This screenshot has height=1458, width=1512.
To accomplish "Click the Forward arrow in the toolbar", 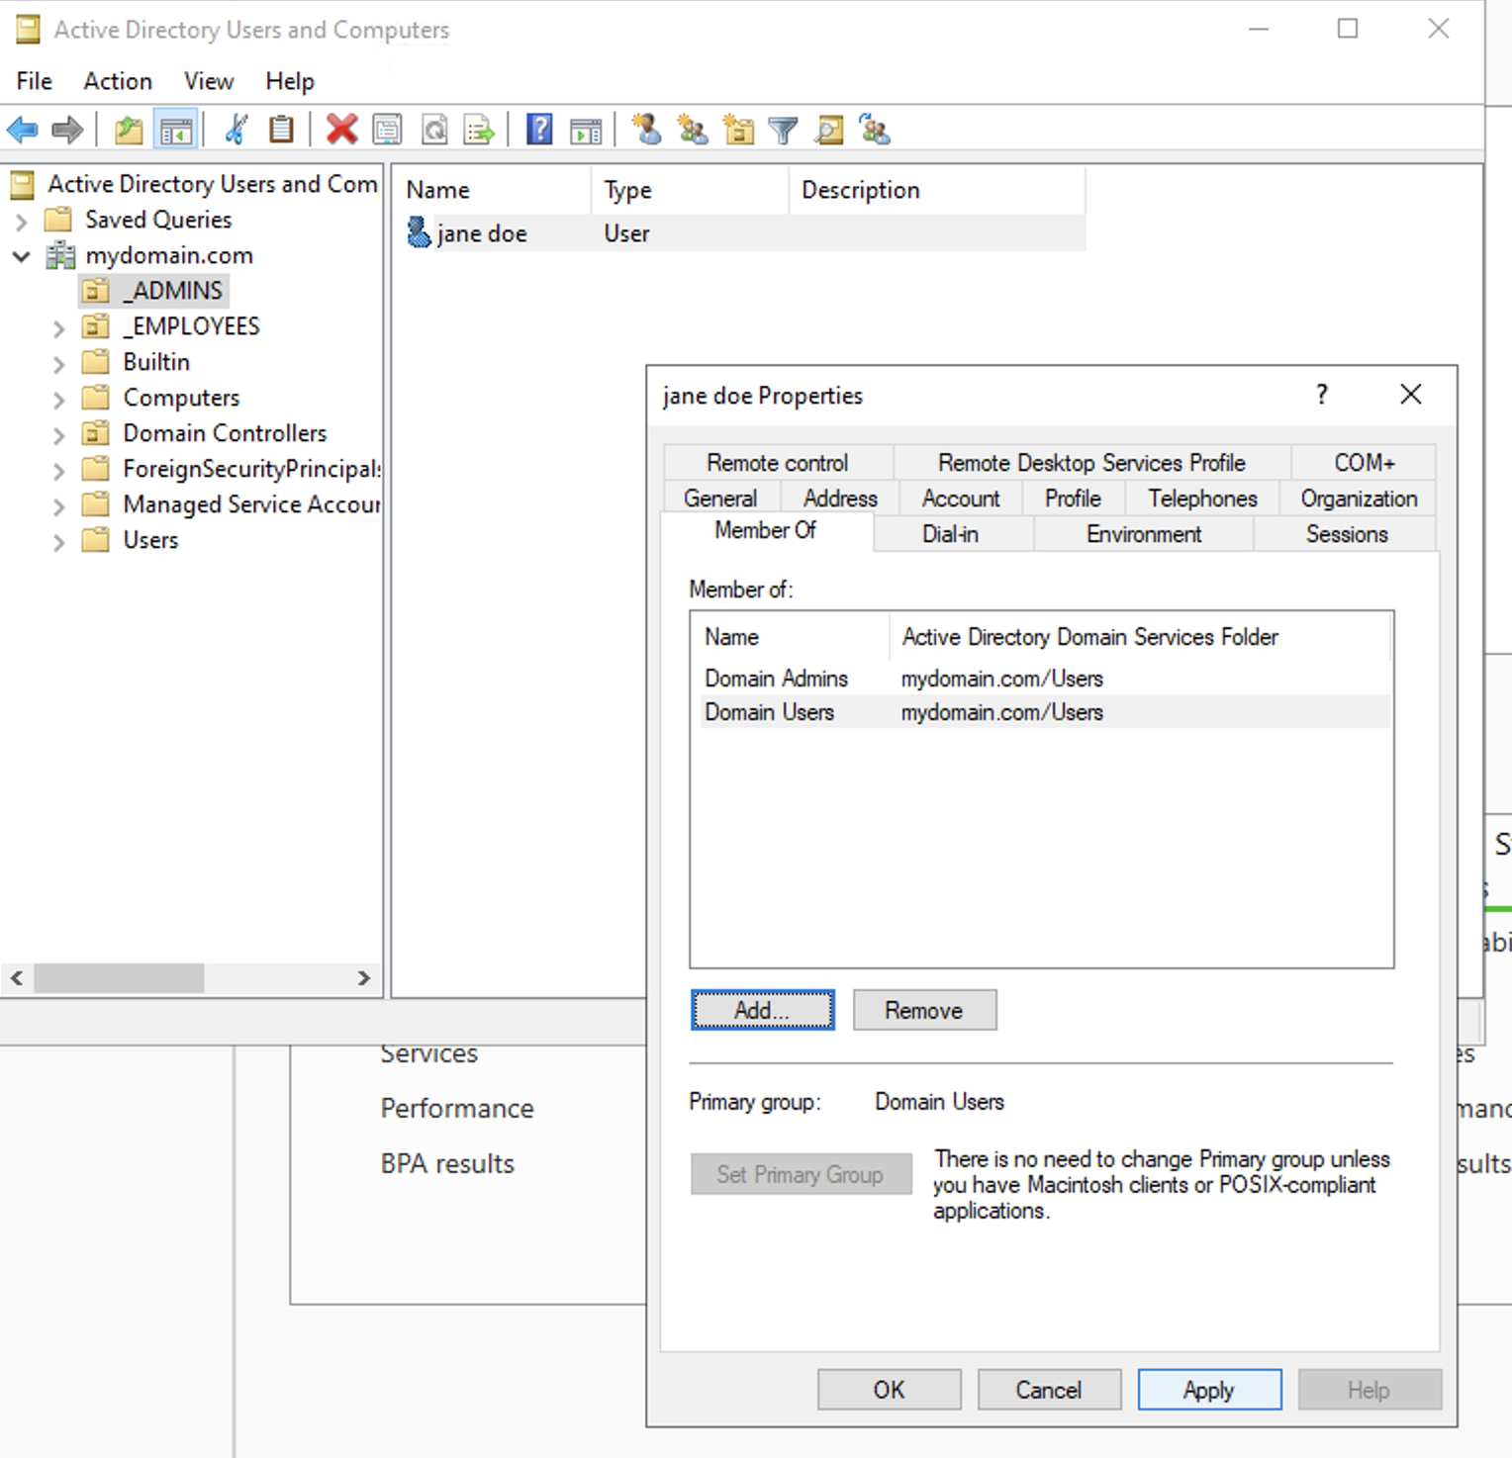I will 67,130.
